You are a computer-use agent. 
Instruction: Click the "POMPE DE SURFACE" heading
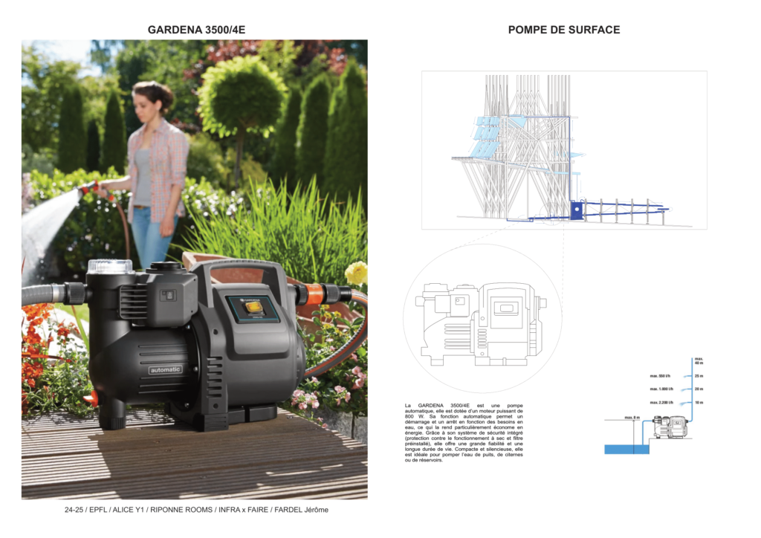point(564,30)
